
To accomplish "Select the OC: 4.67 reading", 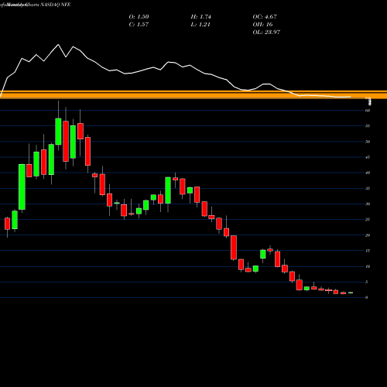I will 265,17.
